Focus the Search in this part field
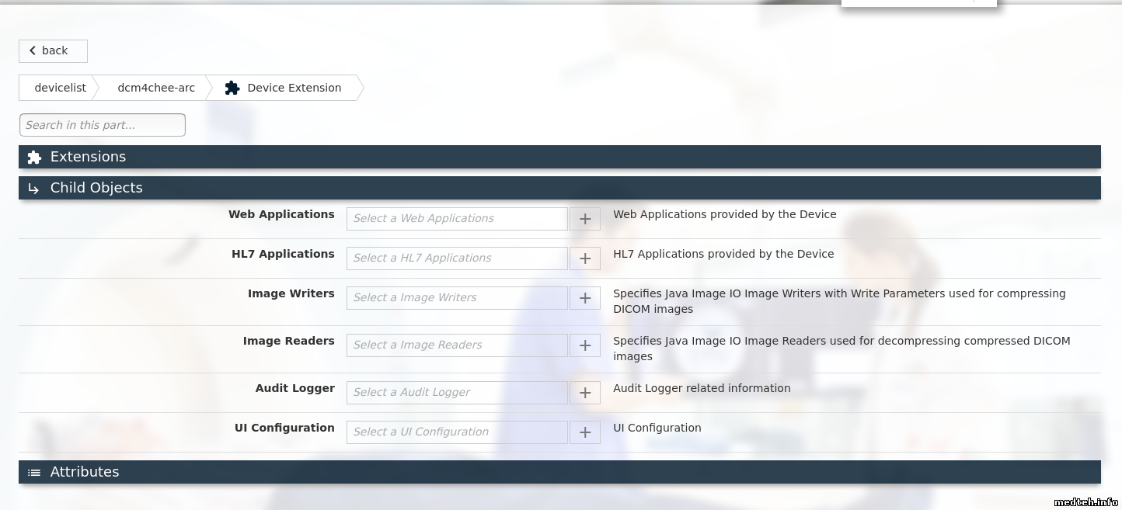The image size is (1122, 510). tap(102, 125)
